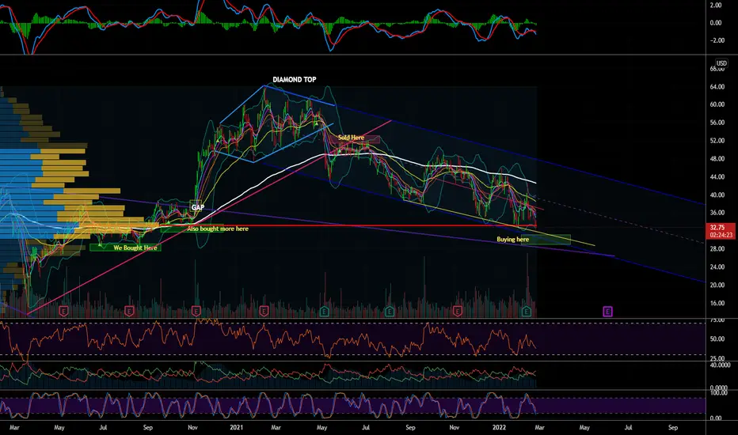Click the red earnings marker above Nov 2020
738x435 pixels.
point(196,312)
